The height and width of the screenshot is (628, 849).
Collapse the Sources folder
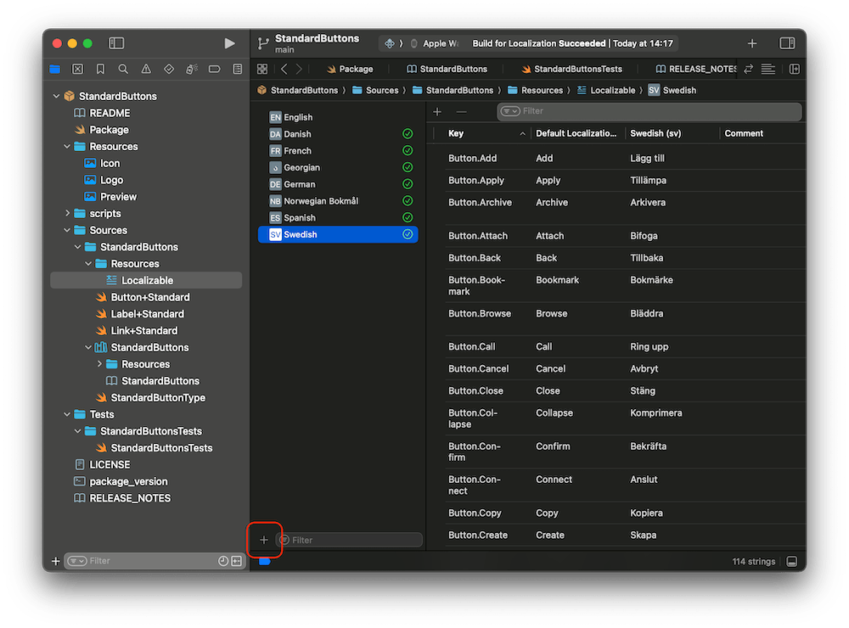67,230
